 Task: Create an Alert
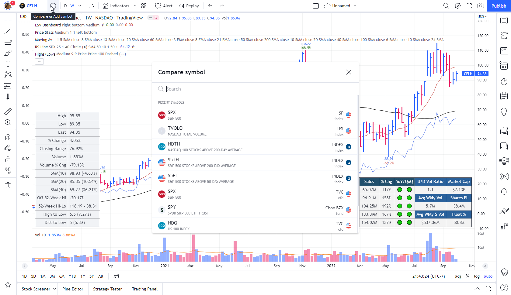(164, 6)
